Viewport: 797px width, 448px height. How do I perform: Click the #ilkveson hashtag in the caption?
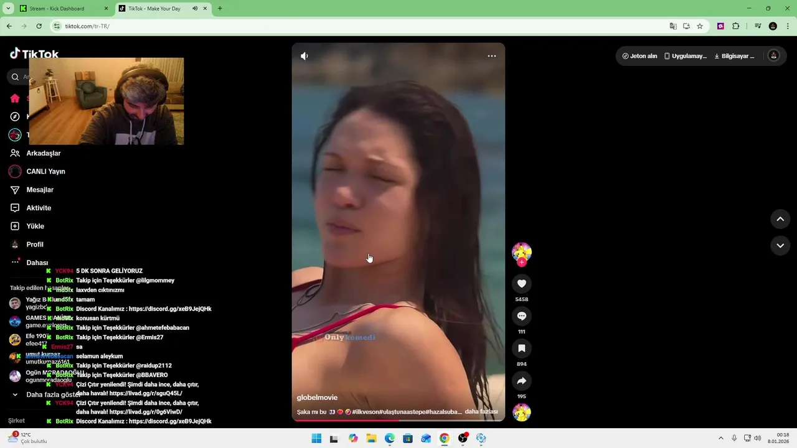tap(365, 412)
